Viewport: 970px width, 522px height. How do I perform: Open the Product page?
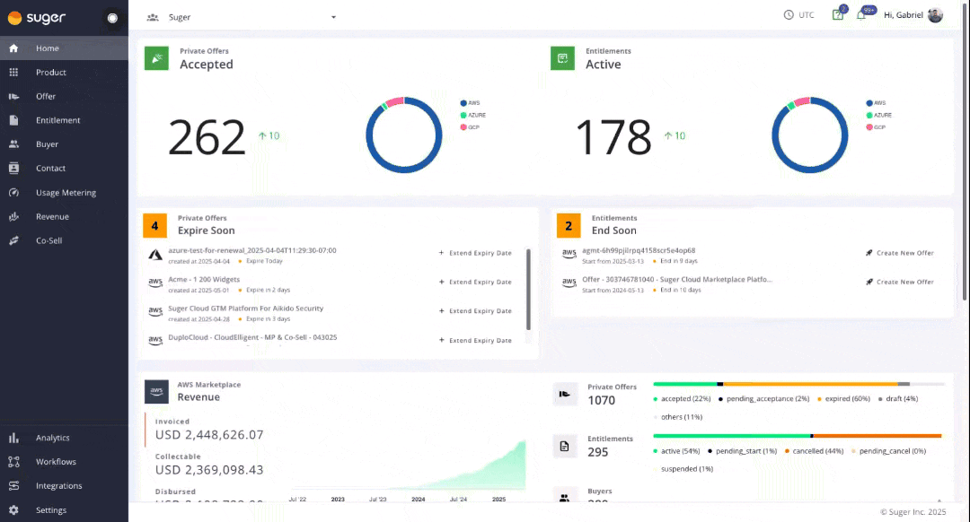[x=65, y=73]
